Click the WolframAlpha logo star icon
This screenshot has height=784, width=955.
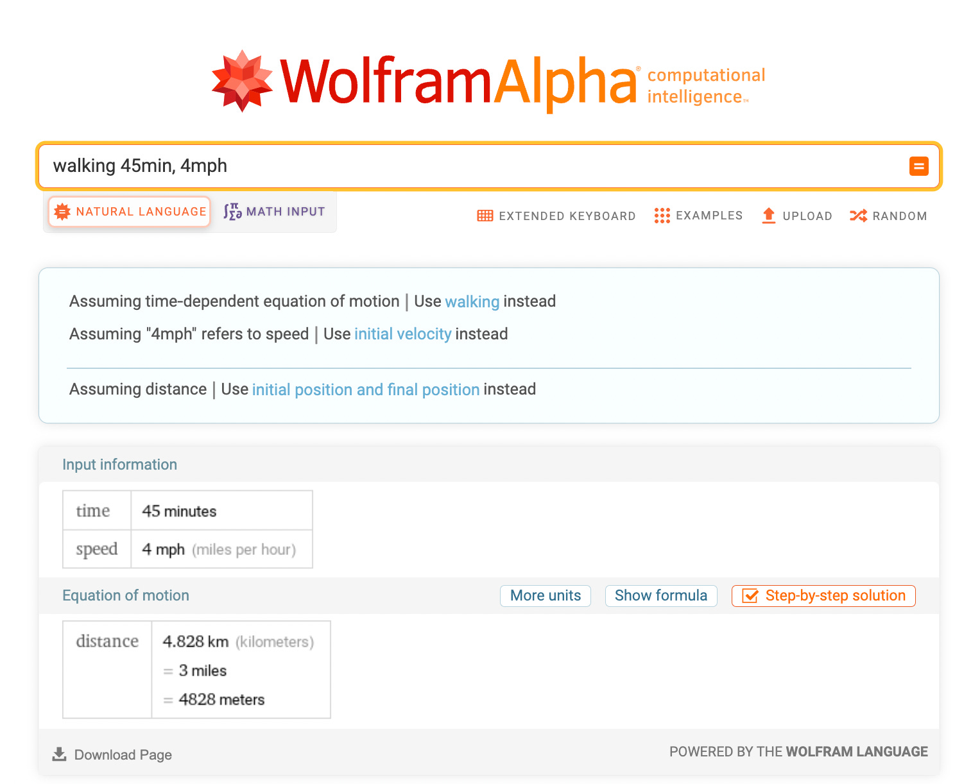[242, 81]
